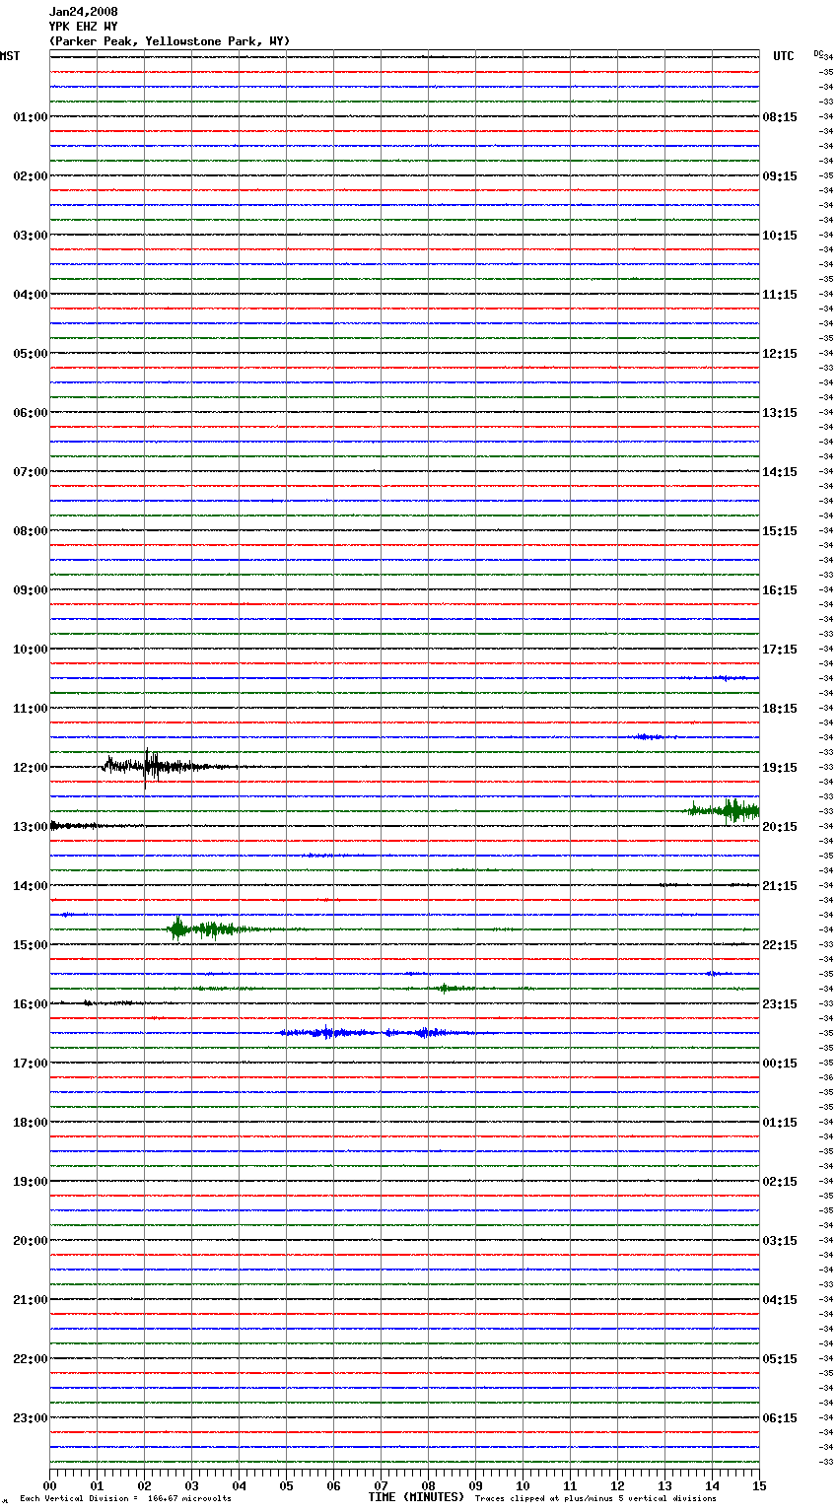Select the station code YPK EHZ WY

click(x=83, y=27)
